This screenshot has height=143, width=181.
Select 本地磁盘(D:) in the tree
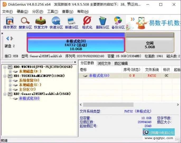(30, 71)
